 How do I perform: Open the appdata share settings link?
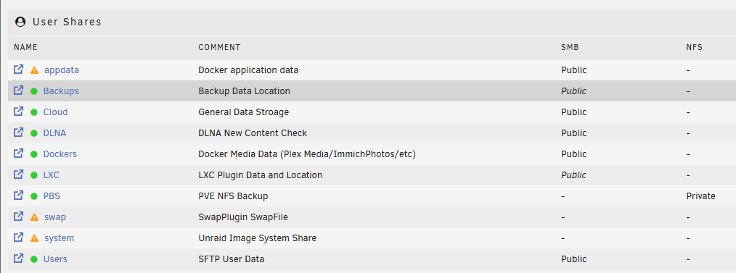62,70
